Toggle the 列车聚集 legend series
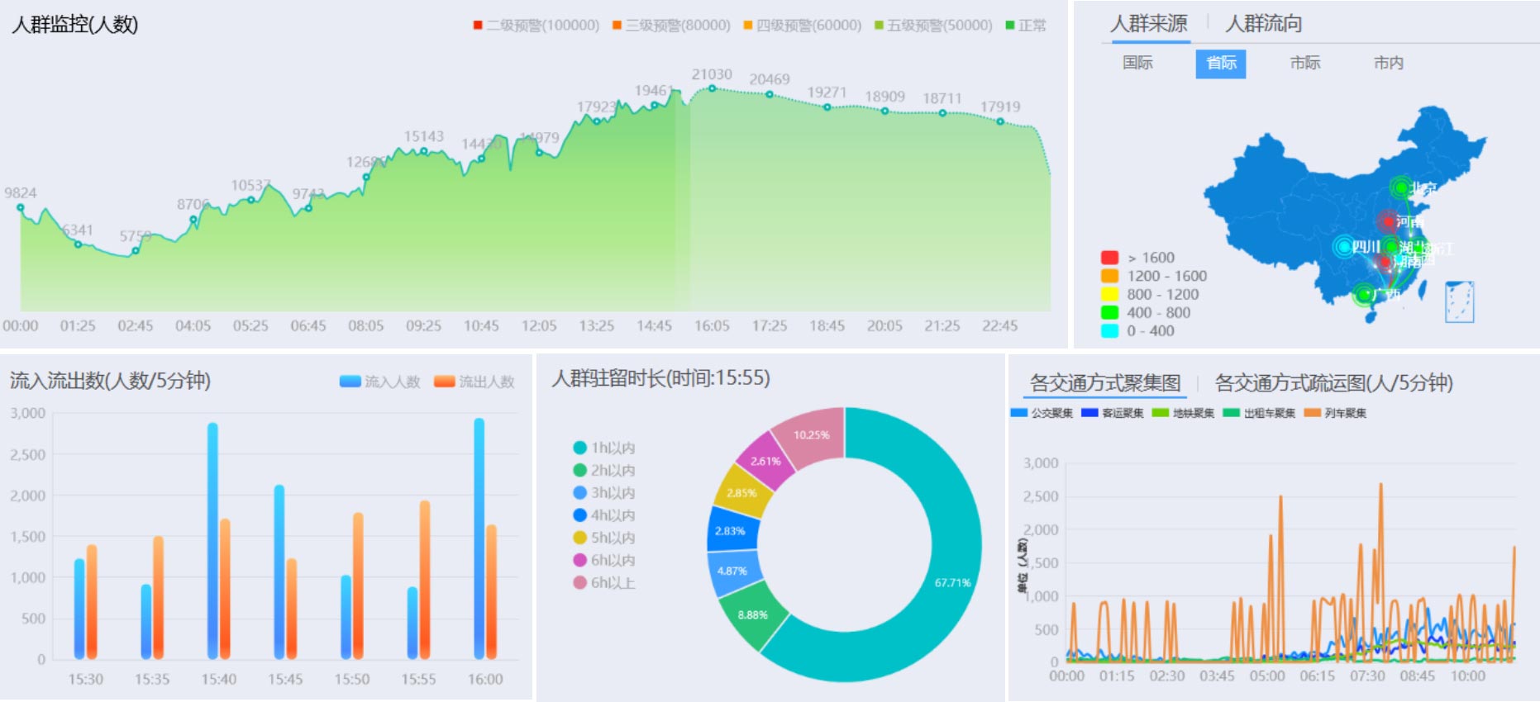 click(1335, 413)
